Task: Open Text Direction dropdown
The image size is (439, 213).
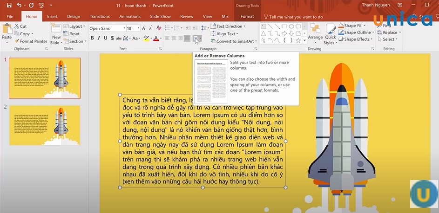Action: click(x=228, y=26)
